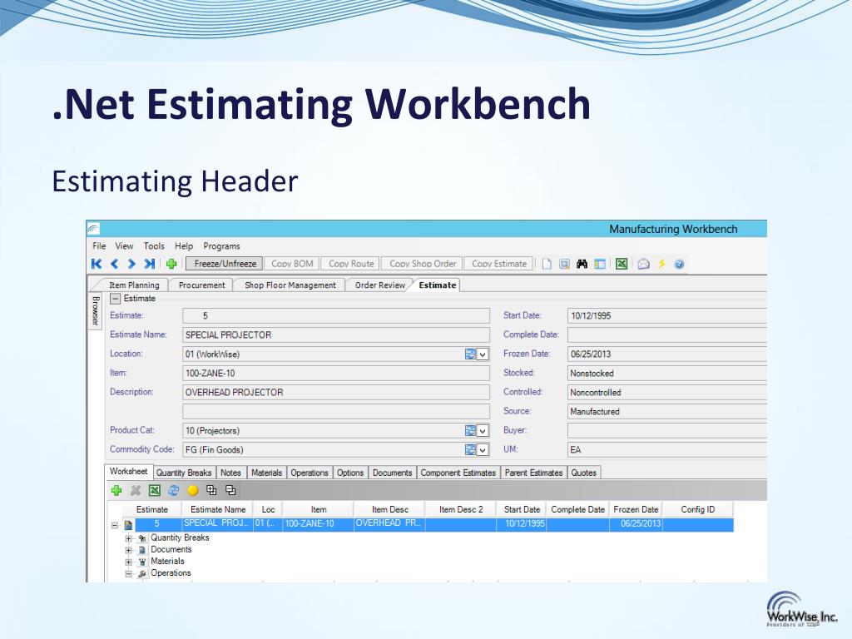This screenshot has width=852, height=639.
Task: Open the Component Estimates tab
Action: coord(458,473)
